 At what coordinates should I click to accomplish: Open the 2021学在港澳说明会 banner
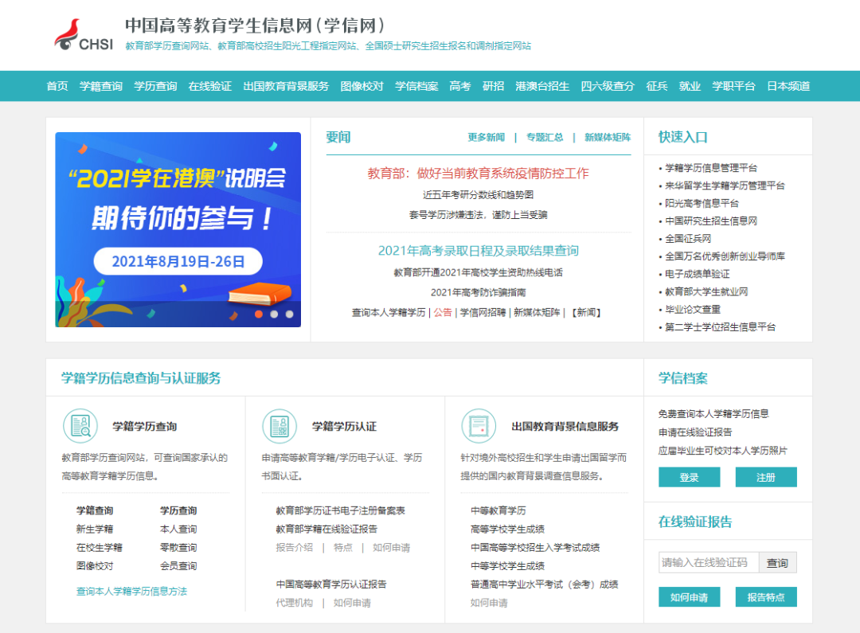tap(178, 229)
